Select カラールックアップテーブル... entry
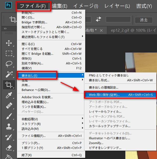The image size is (157, 159). 121,126
